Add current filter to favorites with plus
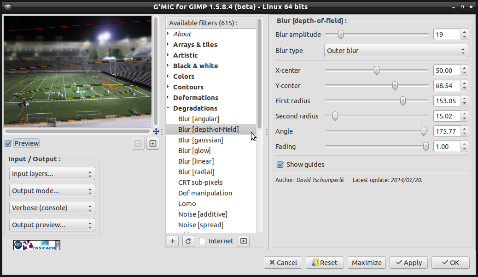This screenshot has width=478, height=277. point(173,241)
